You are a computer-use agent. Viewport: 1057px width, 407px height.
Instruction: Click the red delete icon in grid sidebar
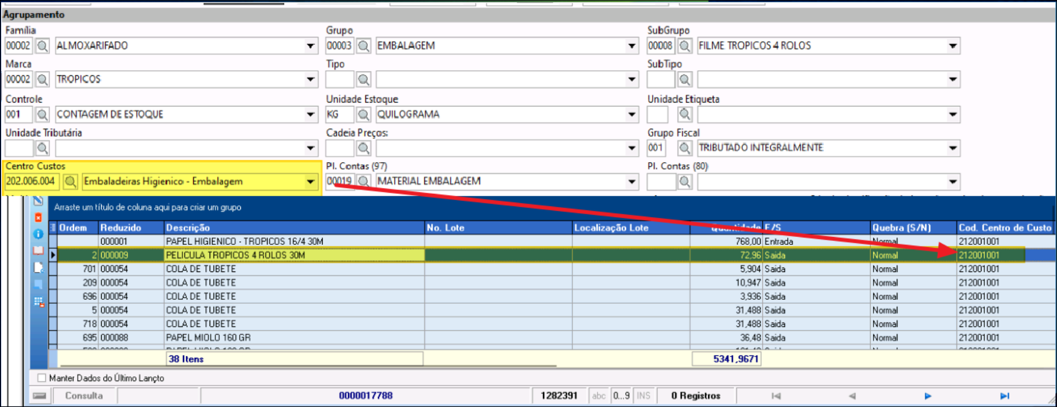pyautogui.click(x=38, y=218)
